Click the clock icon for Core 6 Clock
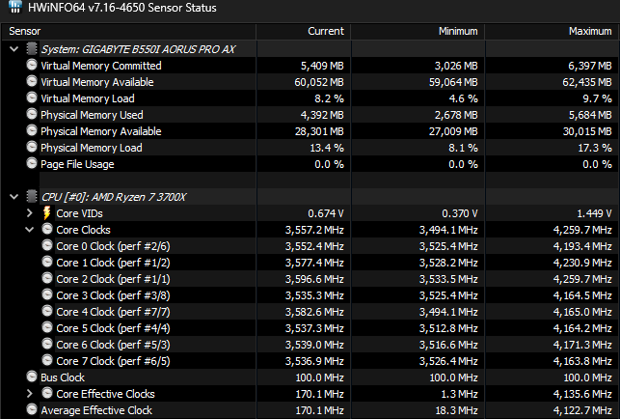Image resolution: width=620 pixels, height=419 pixels. pyautogui.click(x=47, y=344)
